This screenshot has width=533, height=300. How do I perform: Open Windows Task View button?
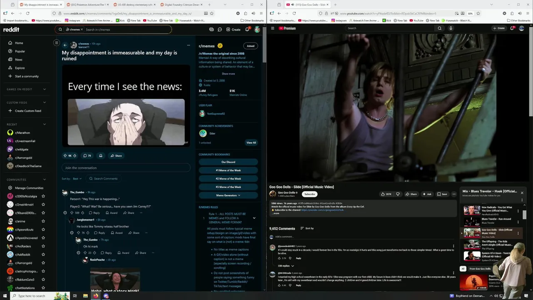tap(75, 296)
